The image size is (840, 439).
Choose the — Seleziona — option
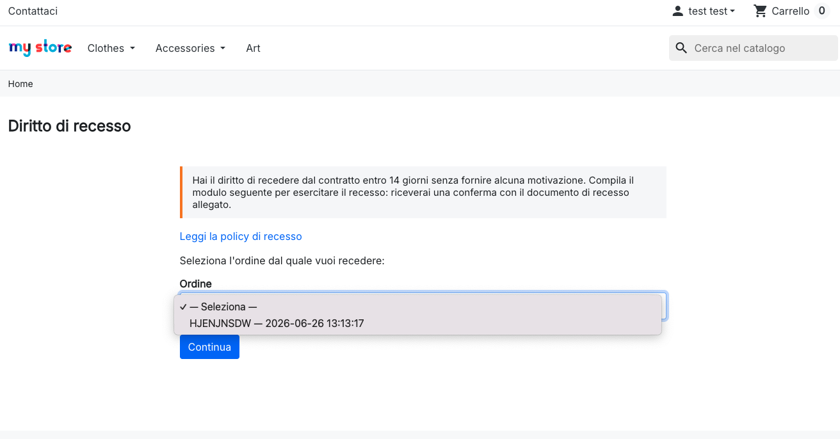pos(417,307)
